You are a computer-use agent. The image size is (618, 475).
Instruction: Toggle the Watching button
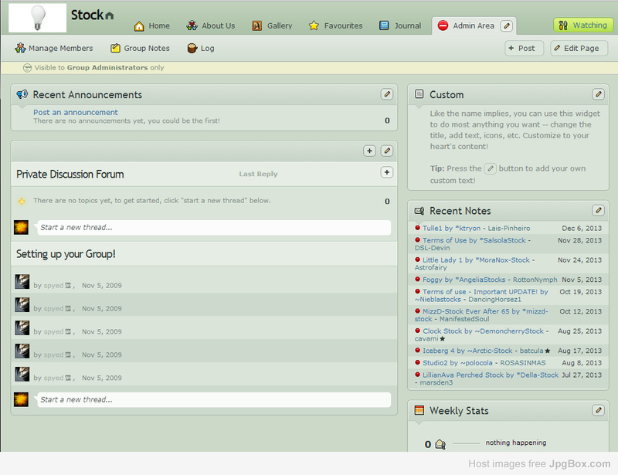click(x=583, y=25)
